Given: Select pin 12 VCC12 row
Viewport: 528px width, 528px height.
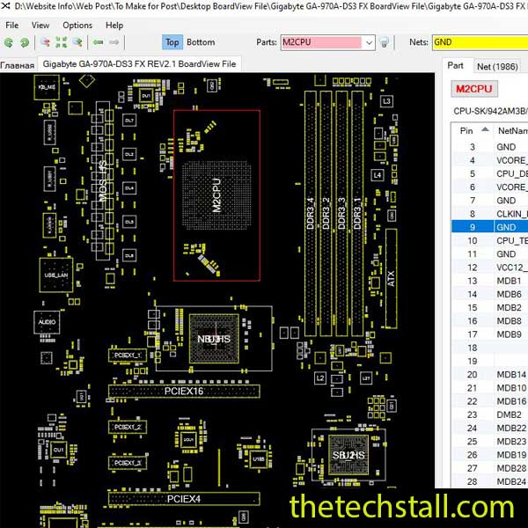Looking at the screenshot, I should (x=490, y=268).
